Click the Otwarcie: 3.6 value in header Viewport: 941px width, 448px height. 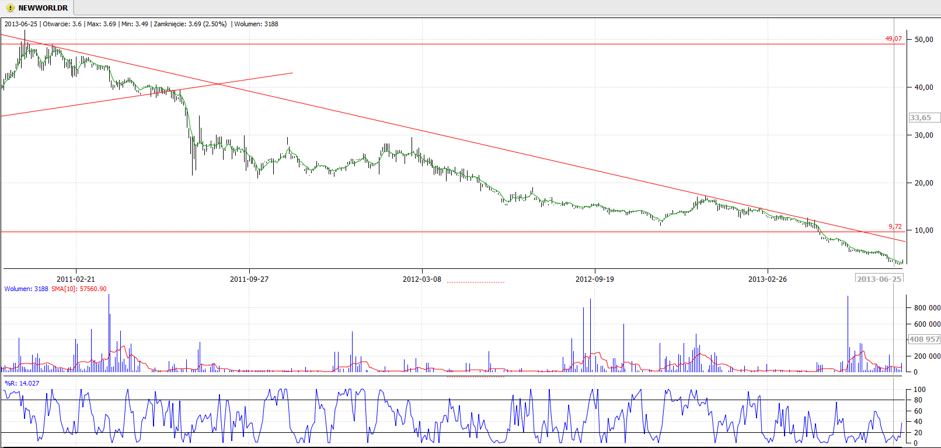pos(62,24)
